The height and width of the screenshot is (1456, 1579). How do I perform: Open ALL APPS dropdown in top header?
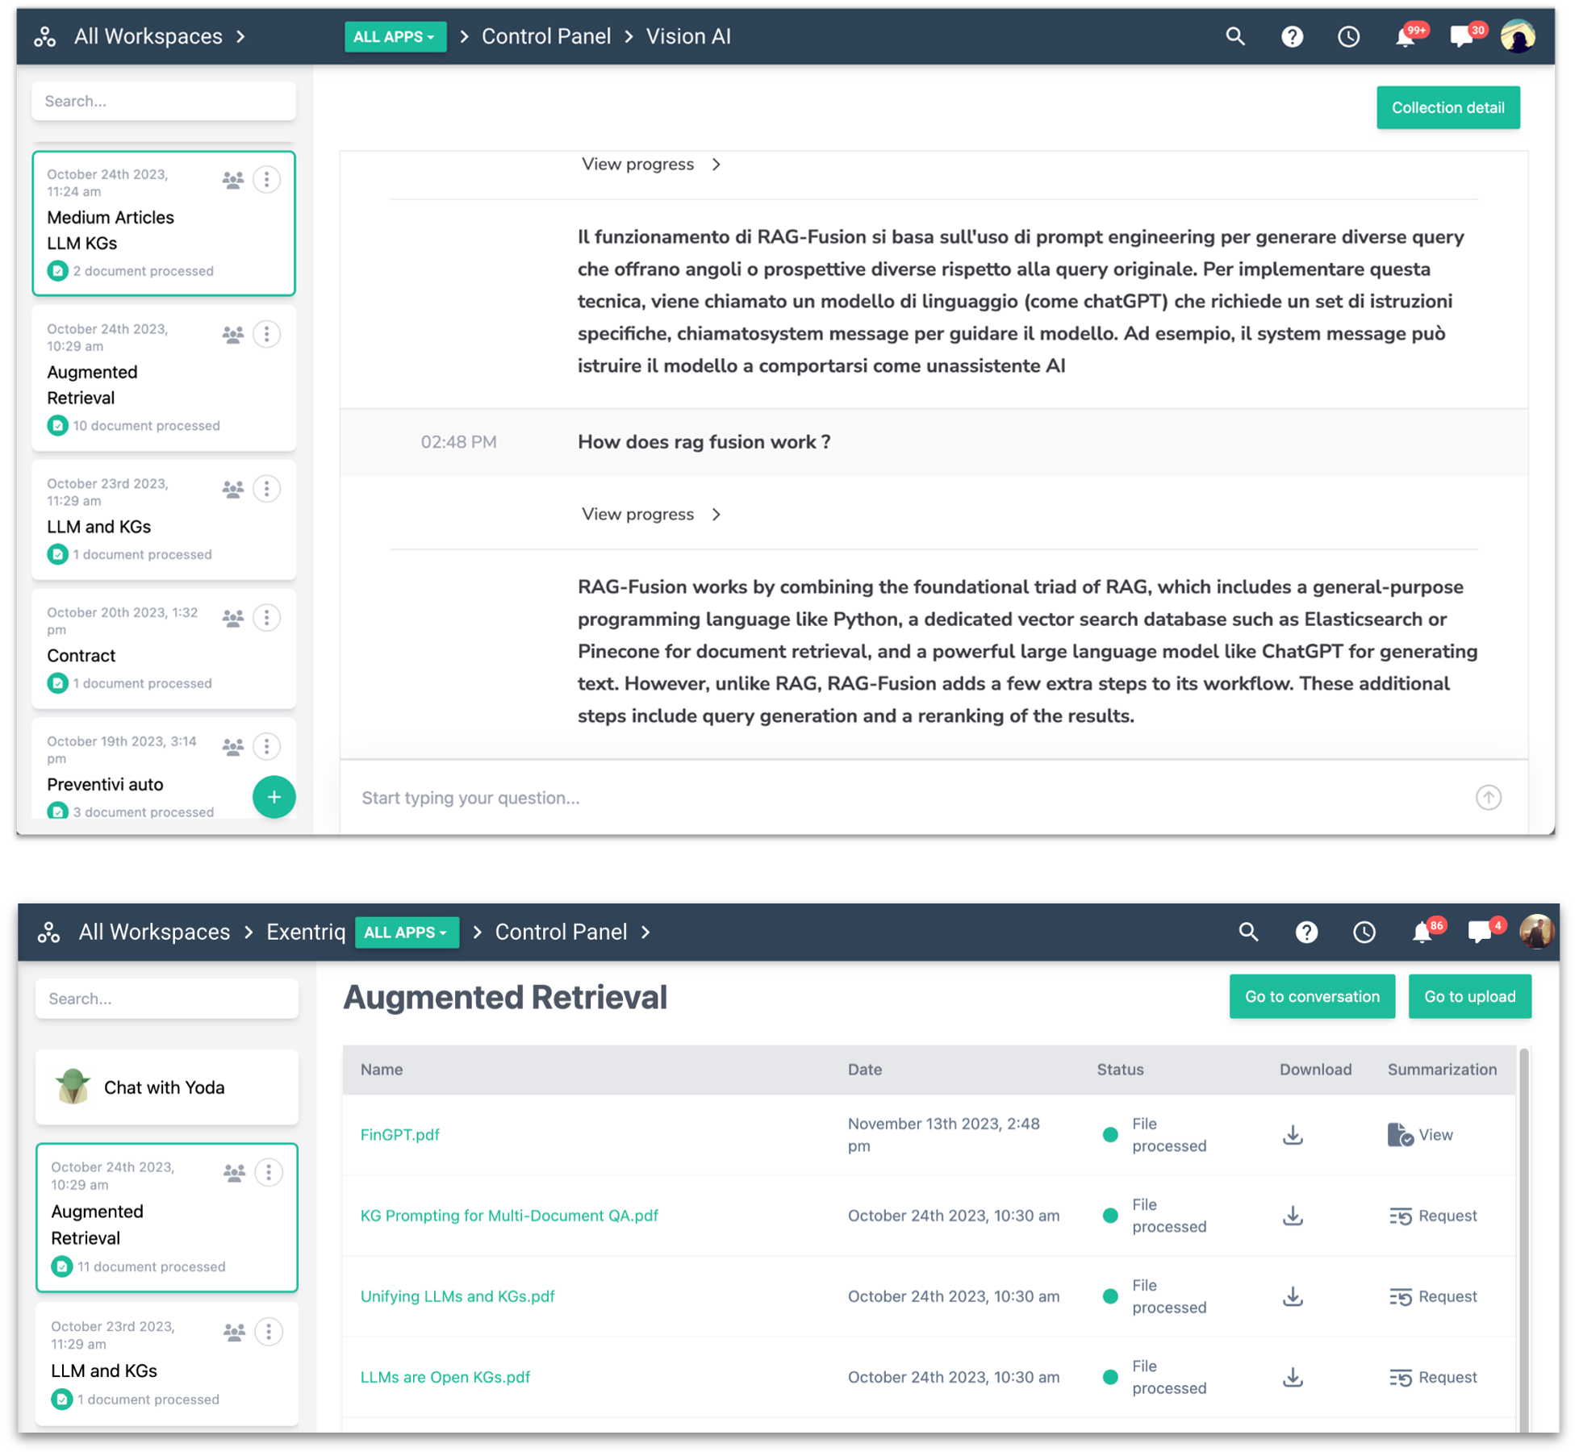(395, 37)
